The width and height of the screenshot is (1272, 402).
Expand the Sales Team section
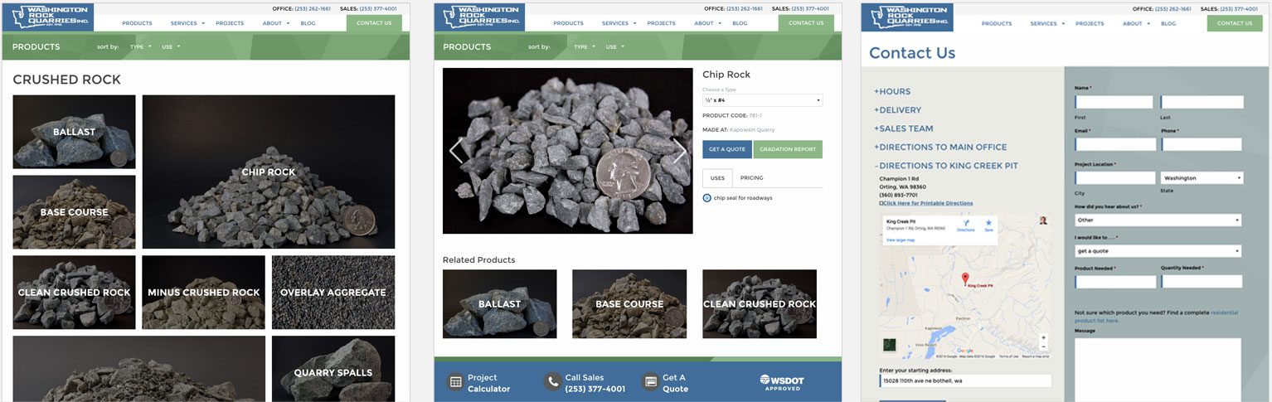point(904,128)
